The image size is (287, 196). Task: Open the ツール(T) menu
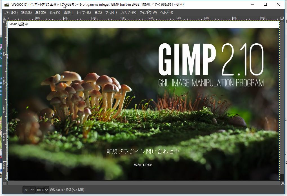point(111,12)
